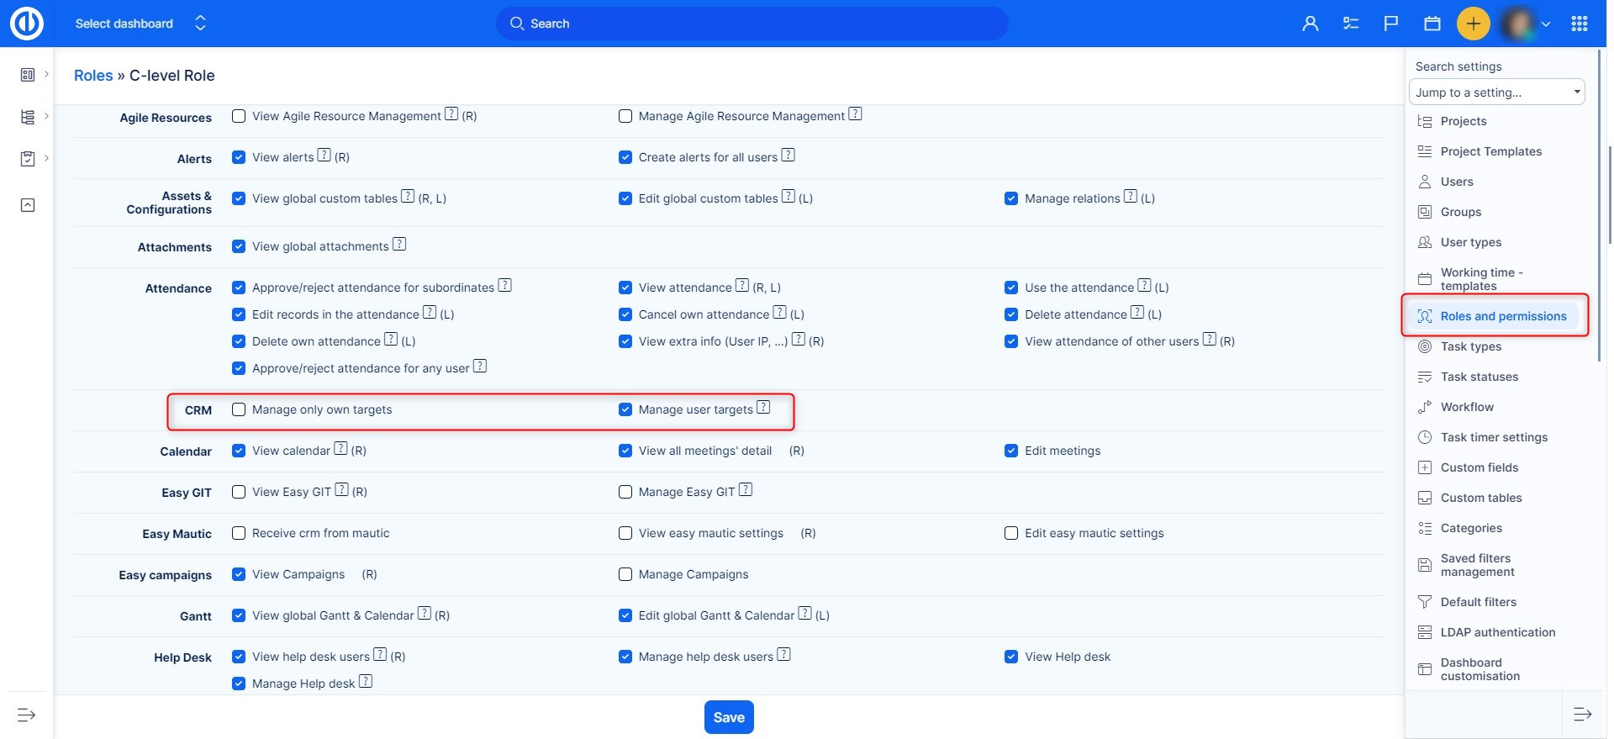Open the calendar icon in top bar
Viewport: 1614px width, 739px height.
(1432, 24)
